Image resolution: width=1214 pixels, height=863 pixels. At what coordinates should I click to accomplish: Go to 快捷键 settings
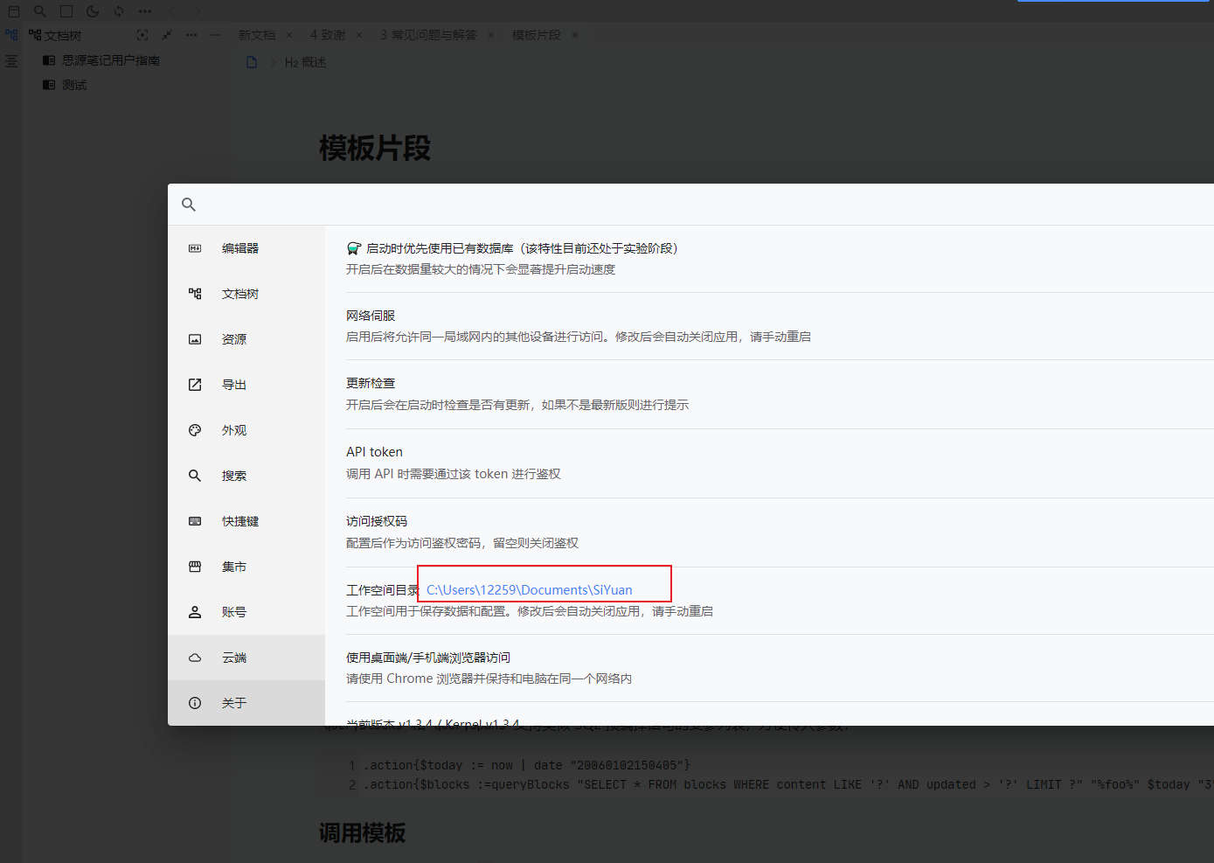tap(239, 521)
